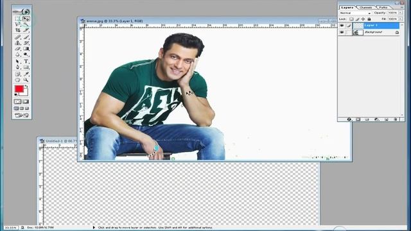This screenshot has width=411, height=231.
Task: Choose Full Screen Mode
Action: point(27,108)
